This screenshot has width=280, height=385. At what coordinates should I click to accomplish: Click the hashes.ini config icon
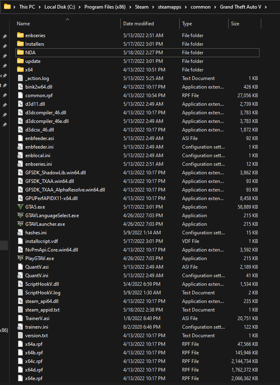pos(20,233)
